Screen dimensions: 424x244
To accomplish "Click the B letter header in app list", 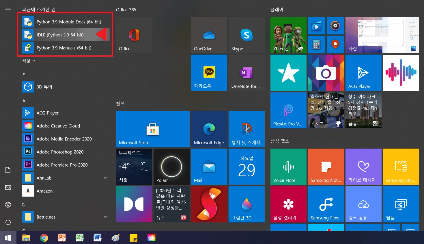I will tap(24, 205).
